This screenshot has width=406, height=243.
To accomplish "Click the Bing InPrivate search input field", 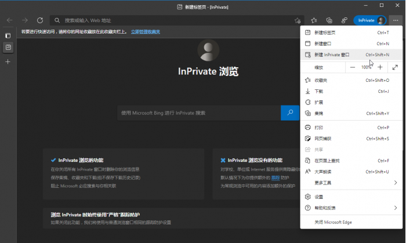I will click(x=198, y=113).
